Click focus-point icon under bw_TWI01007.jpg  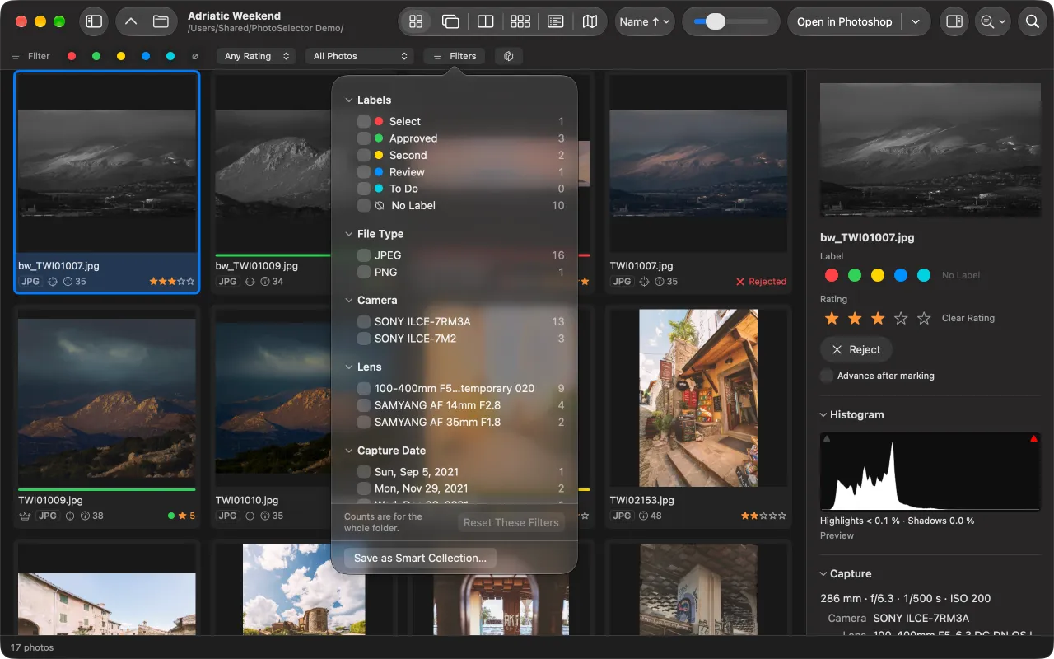pyautogui.click(x=53, y=282)
